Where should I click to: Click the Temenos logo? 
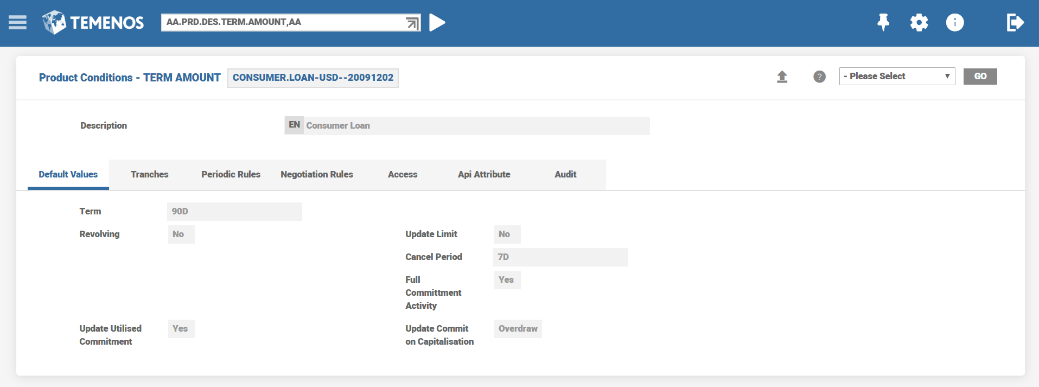(x=93, y=22)
